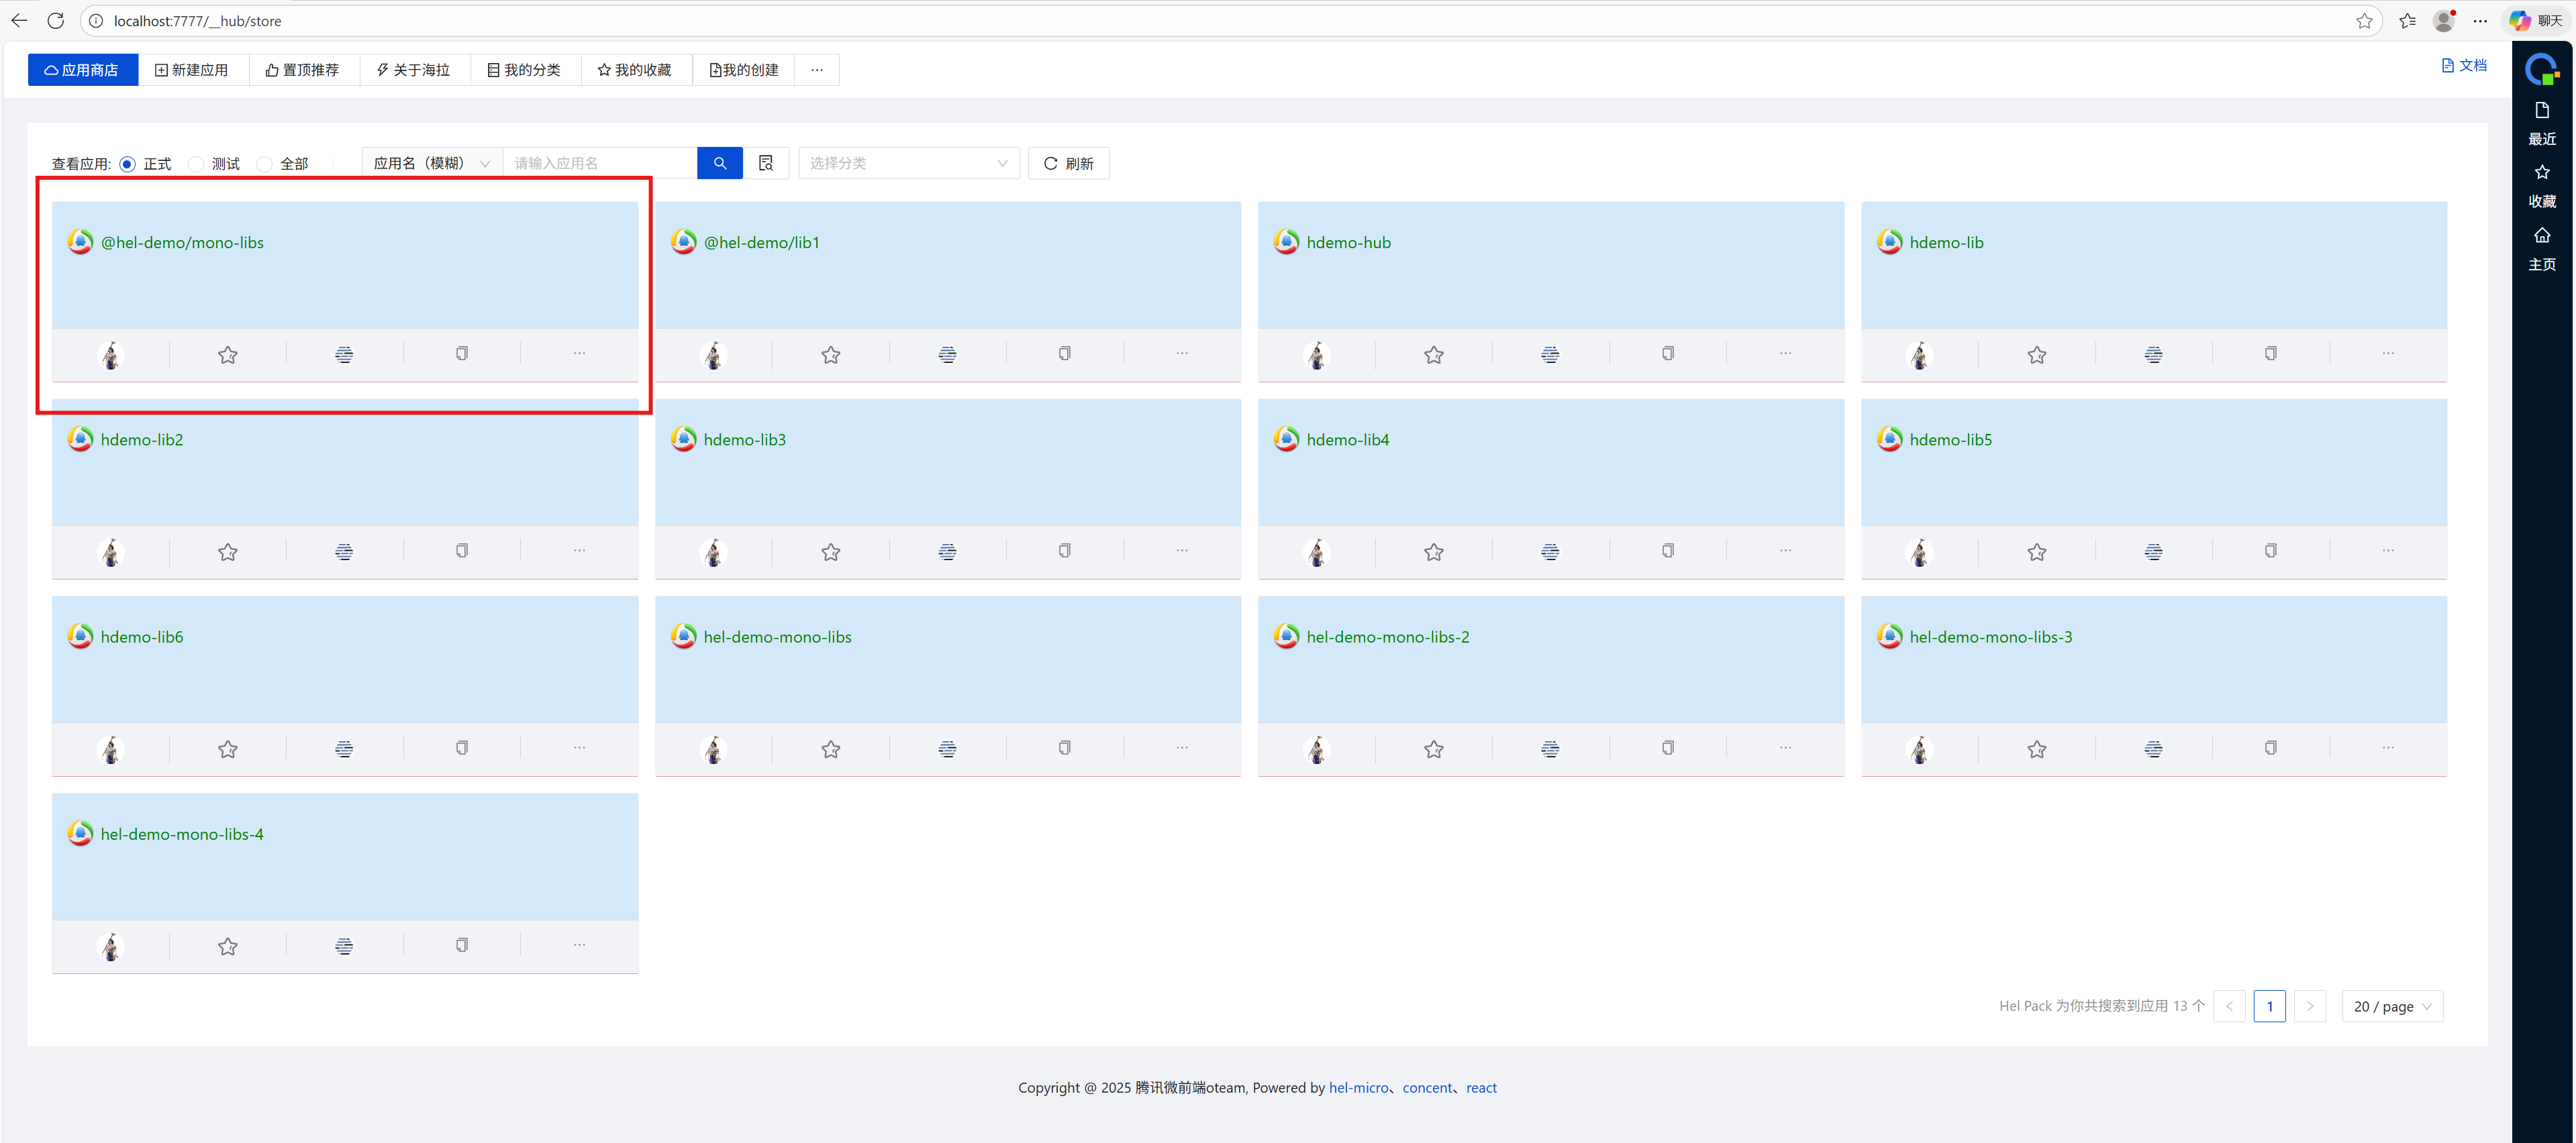Expand the 应用名（模糊）search type dropdown
This screenshot has width=2576, height=1143.
[431, 163]
